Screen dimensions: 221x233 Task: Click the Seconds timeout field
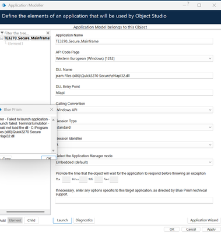click(x=114, y=179)
